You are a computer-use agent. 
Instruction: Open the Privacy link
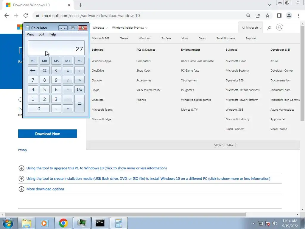(23, 150)
